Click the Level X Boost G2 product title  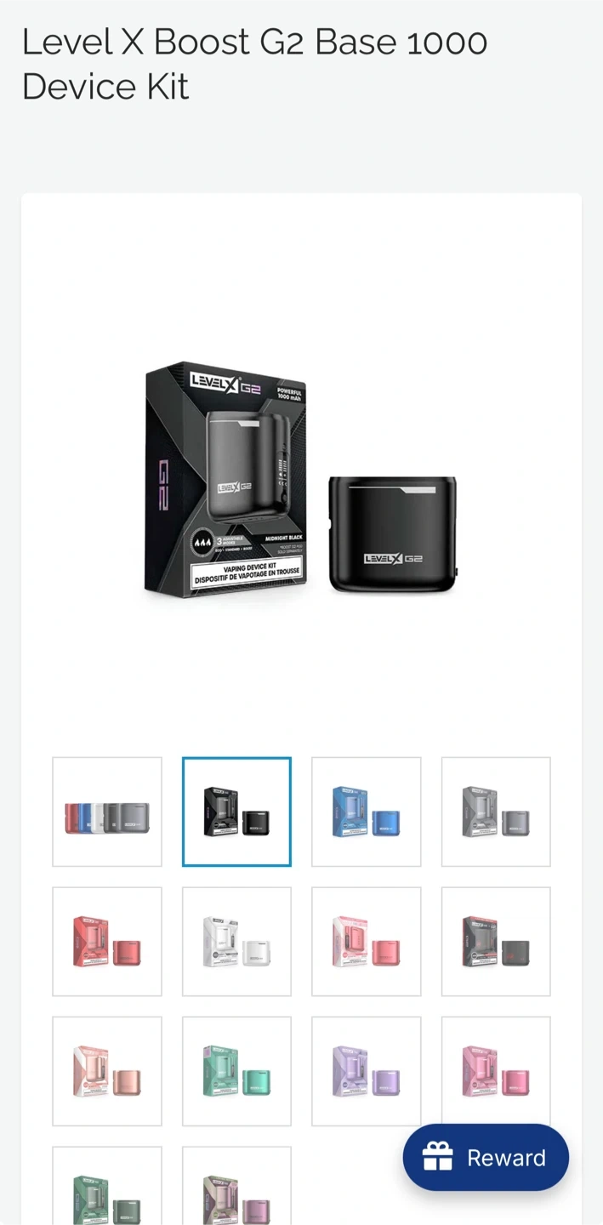[254, 64]
